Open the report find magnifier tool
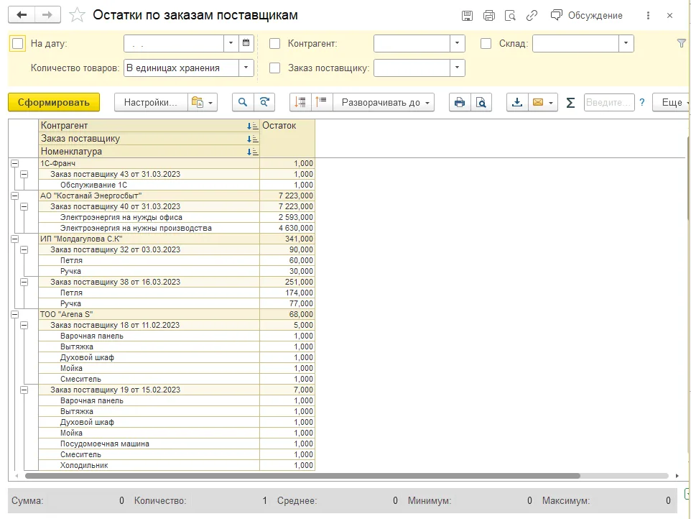Image resolution: width=691 pixels, height=519 pixels. [243, 102]
